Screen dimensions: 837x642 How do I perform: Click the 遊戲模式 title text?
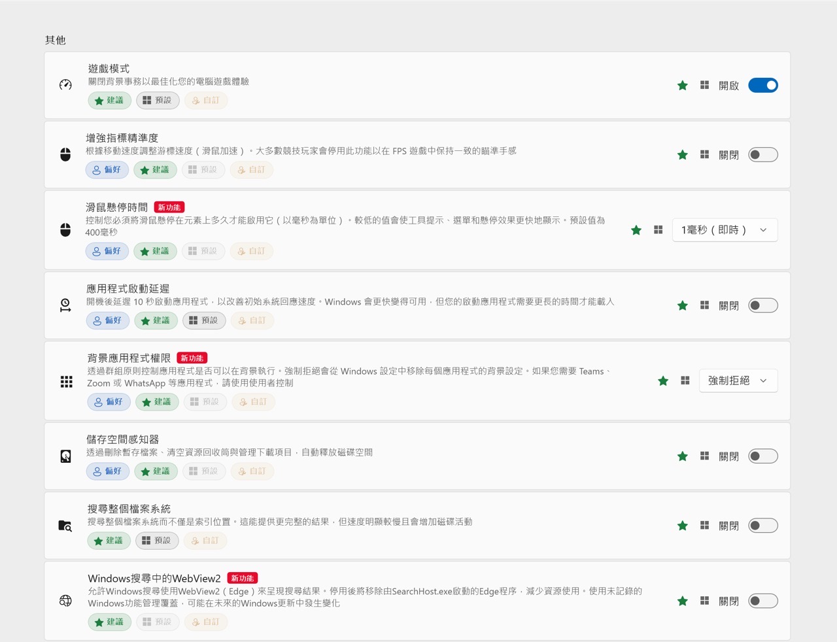pos(109,69)
